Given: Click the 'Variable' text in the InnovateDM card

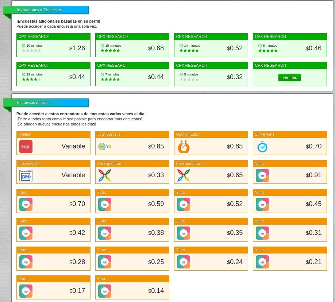Looking at the screenshot, I should pyautogui.click(x=73, y=175).
